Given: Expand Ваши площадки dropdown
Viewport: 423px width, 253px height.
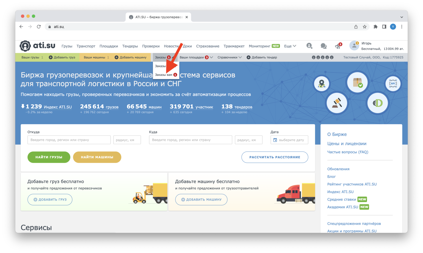Looking at the screenshot, I should (196, 57).
